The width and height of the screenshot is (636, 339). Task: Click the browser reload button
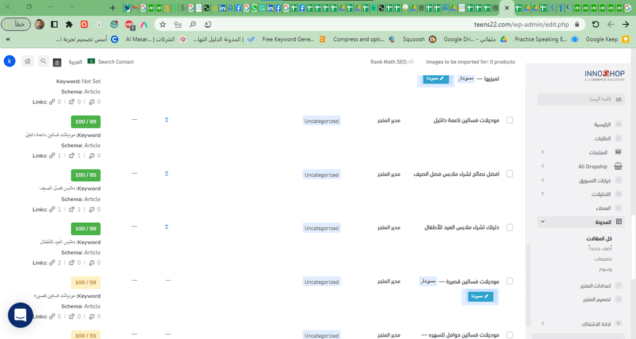(596, 24)
